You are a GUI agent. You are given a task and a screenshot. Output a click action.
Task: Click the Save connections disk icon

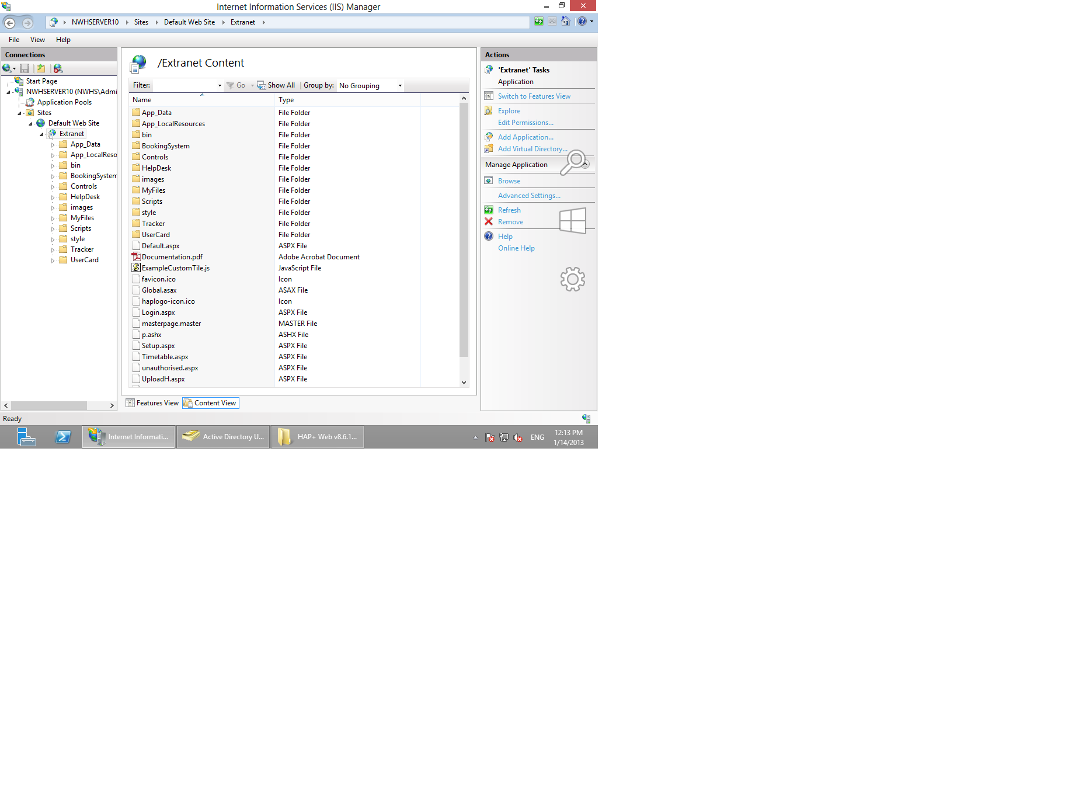25,68
